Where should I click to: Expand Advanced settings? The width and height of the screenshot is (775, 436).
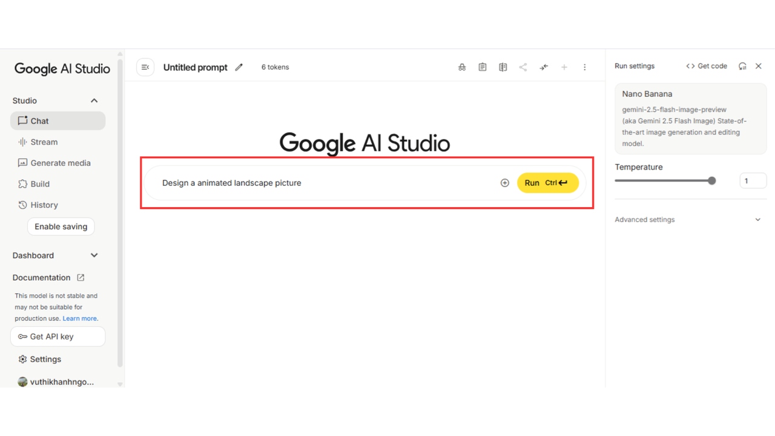[x=757, y=220]
